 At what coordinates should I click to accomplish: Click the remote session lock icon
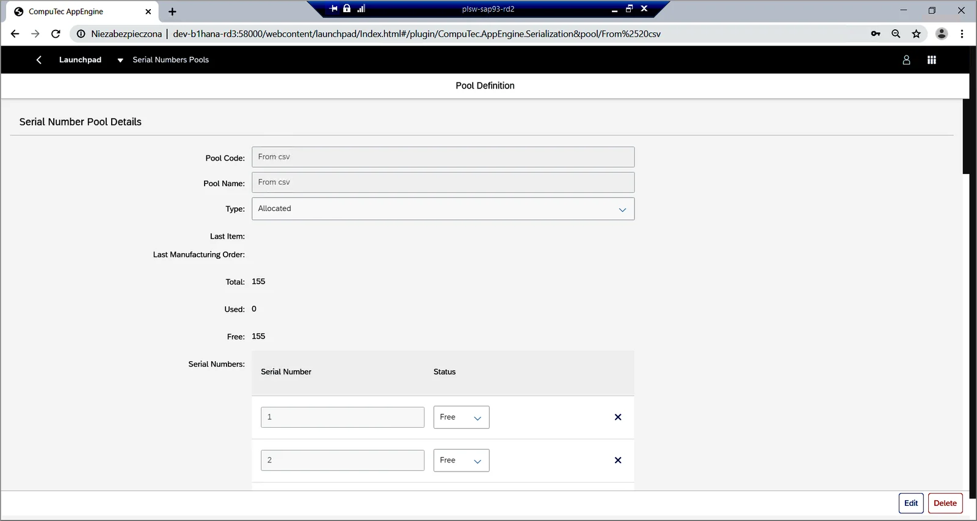click(347, 9)
